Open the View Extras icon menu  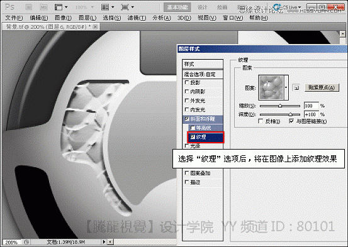click(61, 8)
